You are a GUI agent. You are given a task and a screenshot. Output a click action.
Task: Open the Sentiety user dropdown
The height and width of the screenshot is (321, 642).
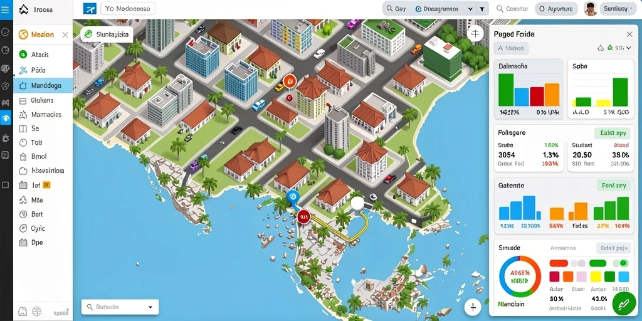[619, 9]
